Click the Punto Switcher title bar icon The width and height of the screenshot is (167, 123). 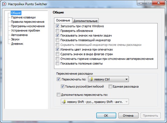click(x=4, y=4)
